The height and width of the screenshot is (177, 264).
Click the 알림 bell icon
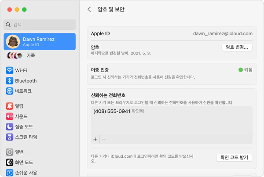point(10,106)
